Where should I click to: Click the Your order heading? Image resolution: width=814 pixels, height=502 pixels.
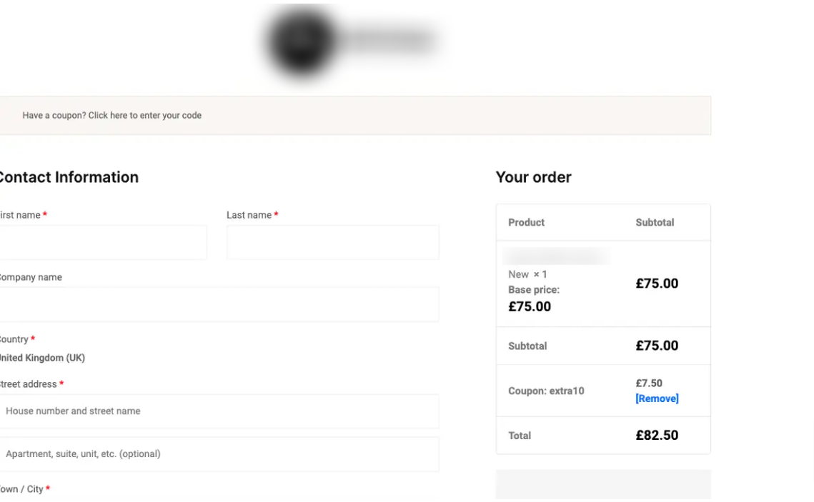tap(533, 177)
